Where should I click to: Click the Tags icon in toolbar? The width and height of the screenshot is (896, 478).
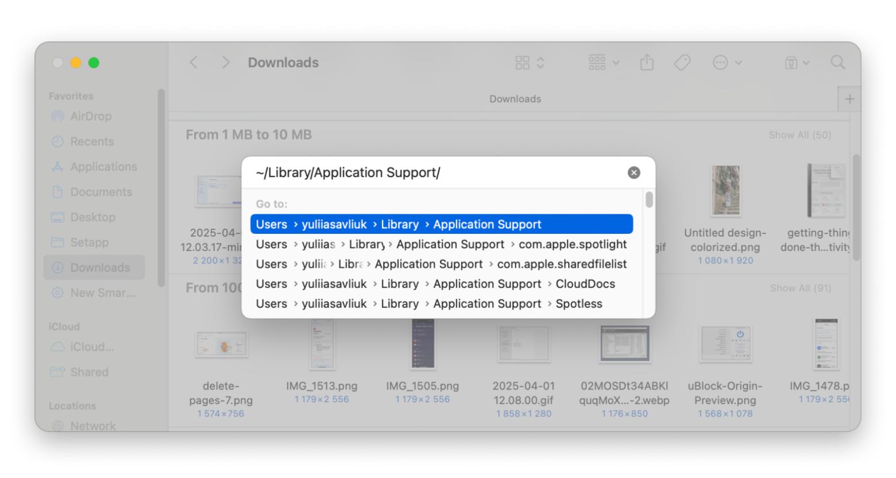point(682,63)
